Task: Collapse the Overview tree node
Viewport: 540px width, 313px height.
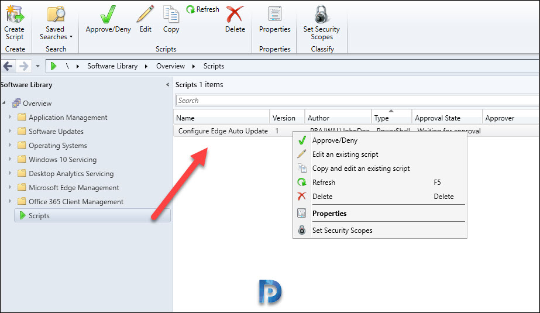Action: click(x=4, y=102)
